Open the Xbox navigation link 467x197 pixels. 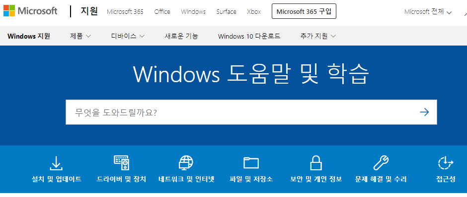(x=254, y=12)
